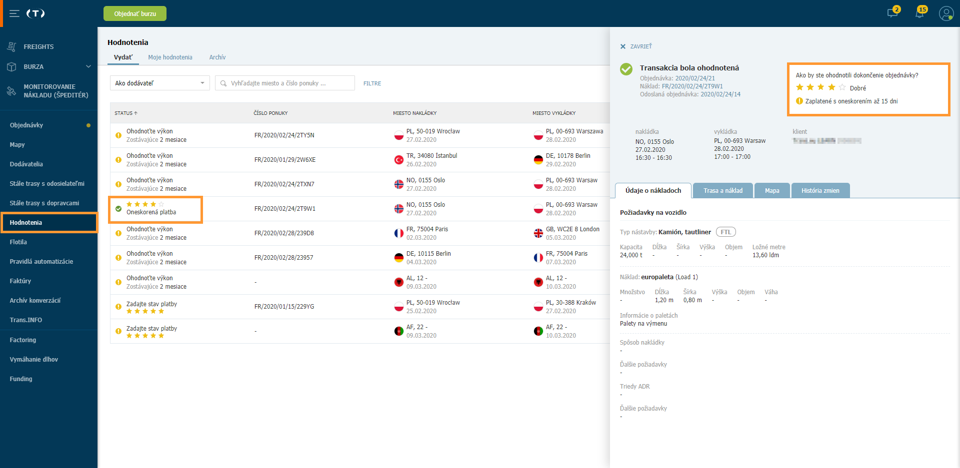Sort by the Status column arrow
This screenshot has height=468, width=960.
(135, 113)
